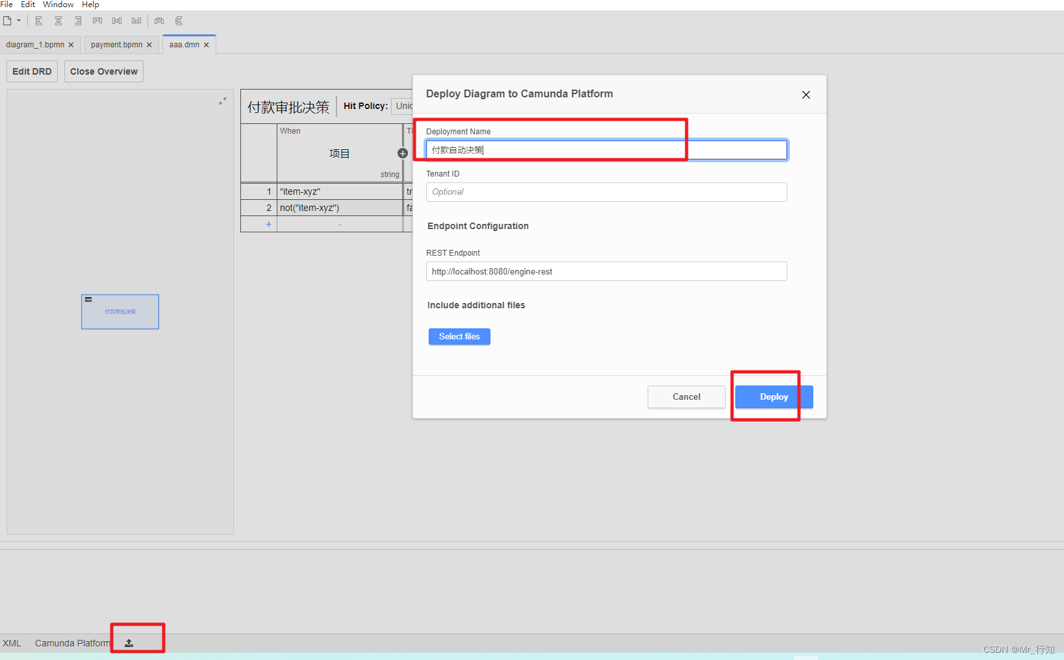Image resolution: width=1064 pixels, height=660 pixels.
Task: Open the Help menu
Action: [x=90, y=5]
